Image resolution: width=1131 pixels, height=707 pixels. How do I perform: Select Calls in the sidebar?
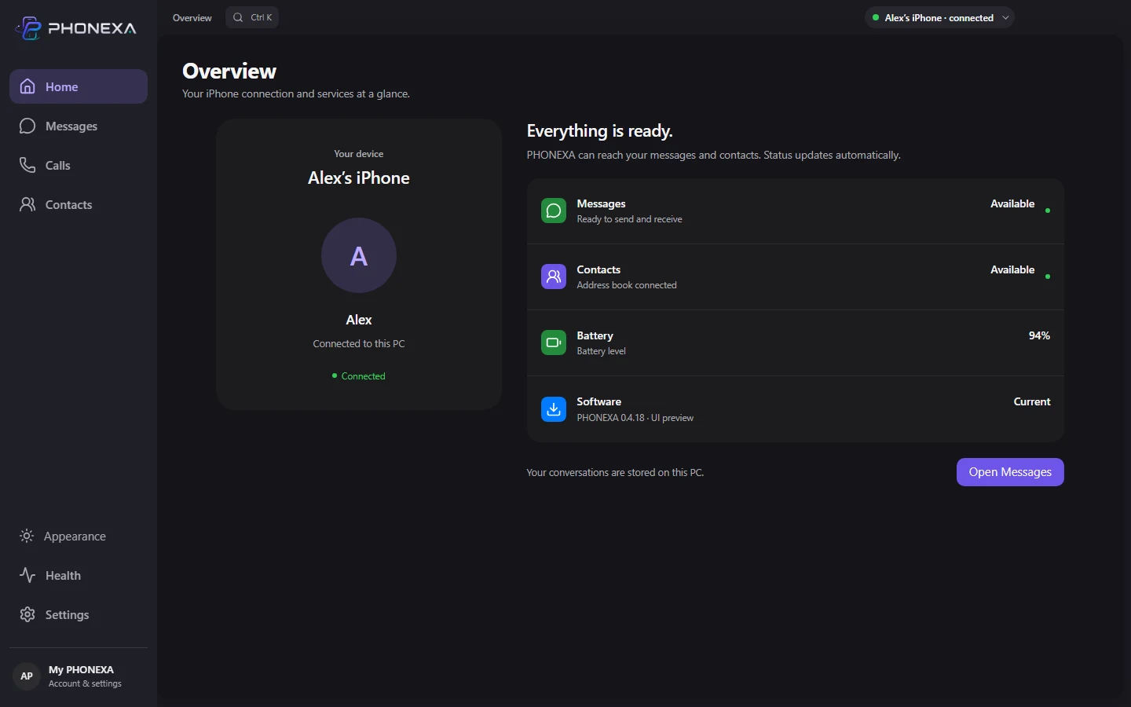[79, 165]
